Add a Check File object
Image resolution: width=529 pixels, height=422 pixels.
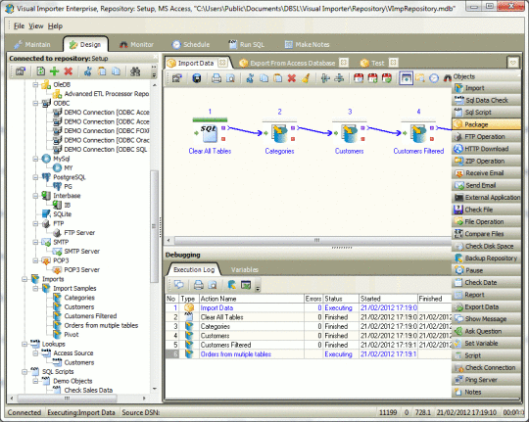[486, 210]
